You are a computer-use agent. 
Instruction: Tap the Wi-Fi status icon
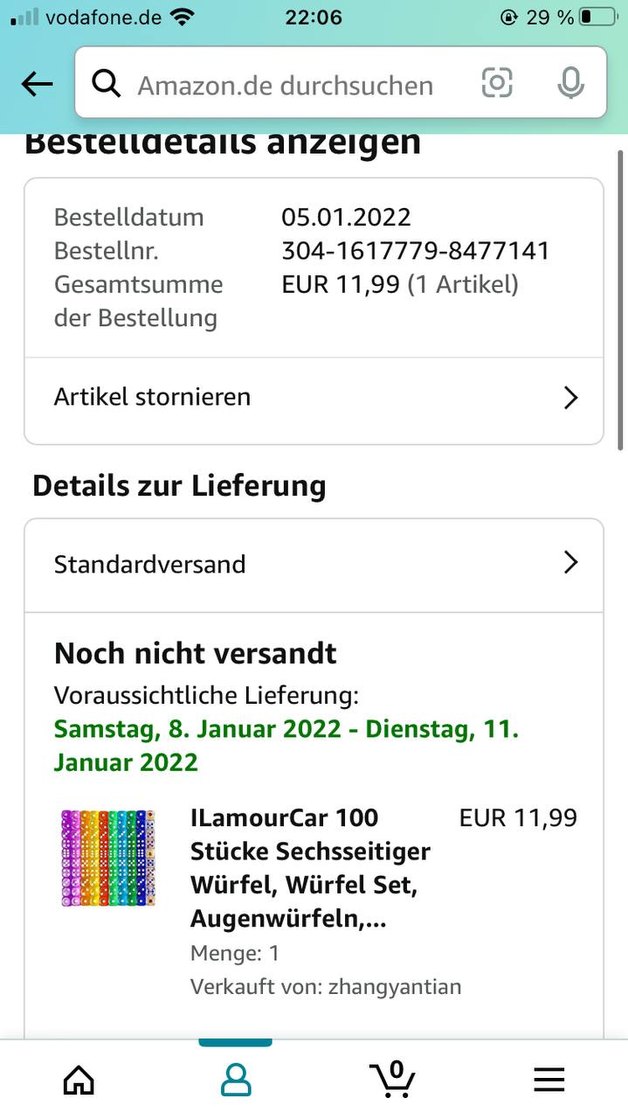[183, 17]
